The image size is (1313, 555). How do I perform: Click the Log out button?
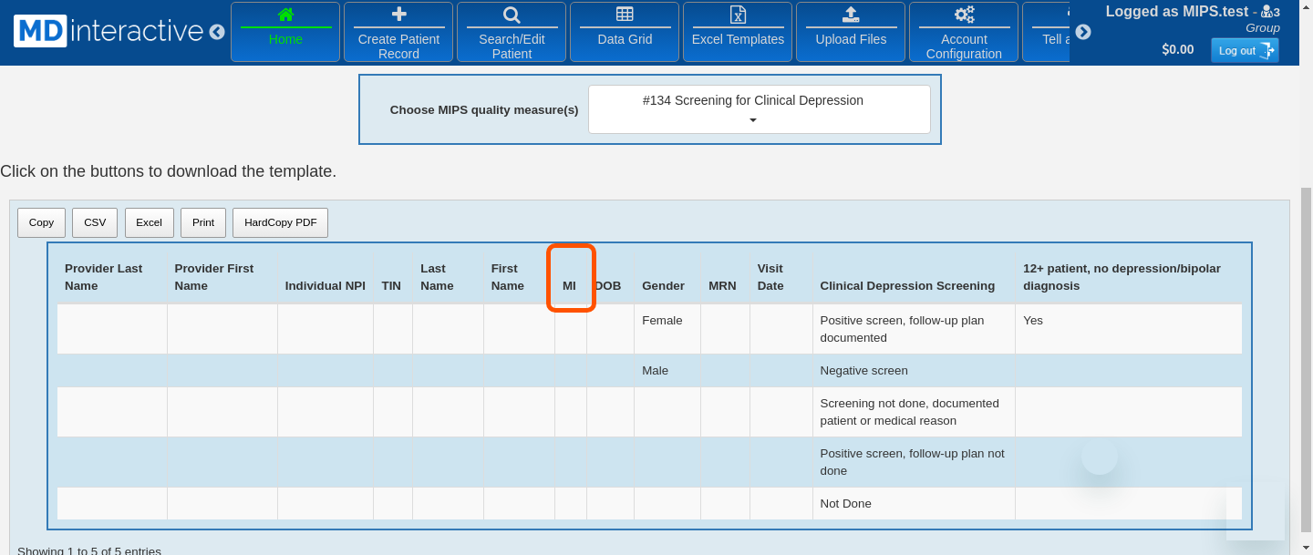click(x=1245, y=50)
